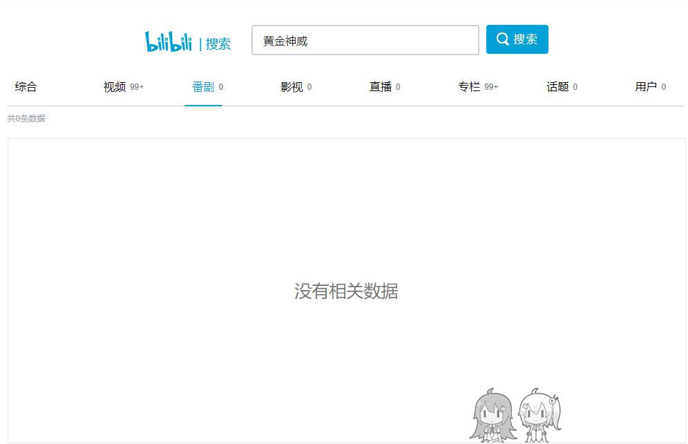Select the 番剧 tab
The image size is (688, 444).
tap(203, 86)
